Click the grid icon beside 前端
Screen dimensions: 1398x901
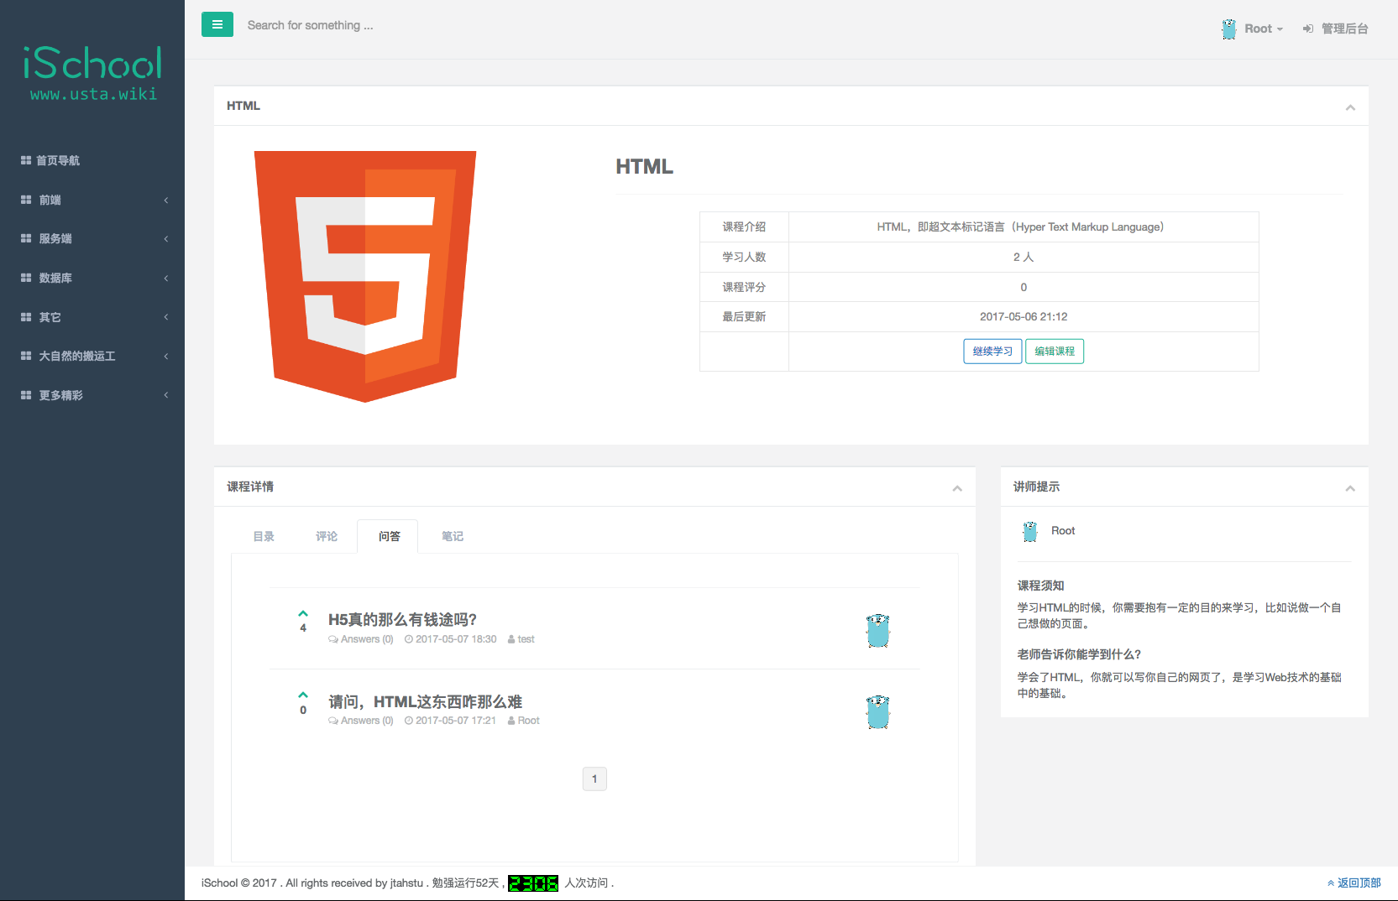tap(26, 200)
